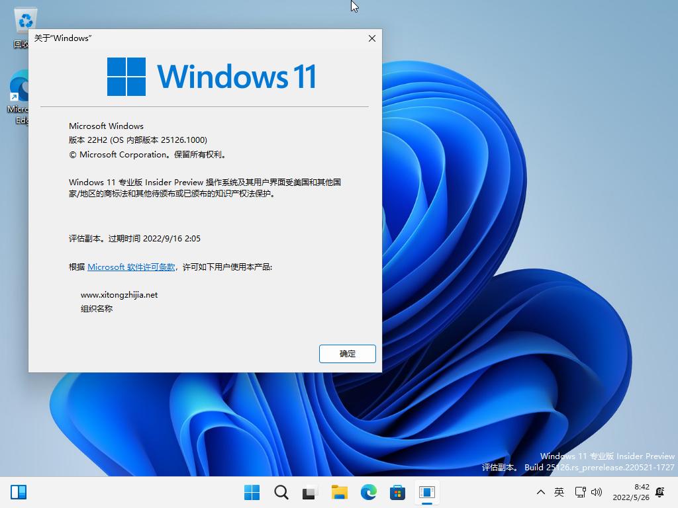Viewport: 678px width, 508px height.
Task: Open network settings from the system tray
Action: (580, 492)
